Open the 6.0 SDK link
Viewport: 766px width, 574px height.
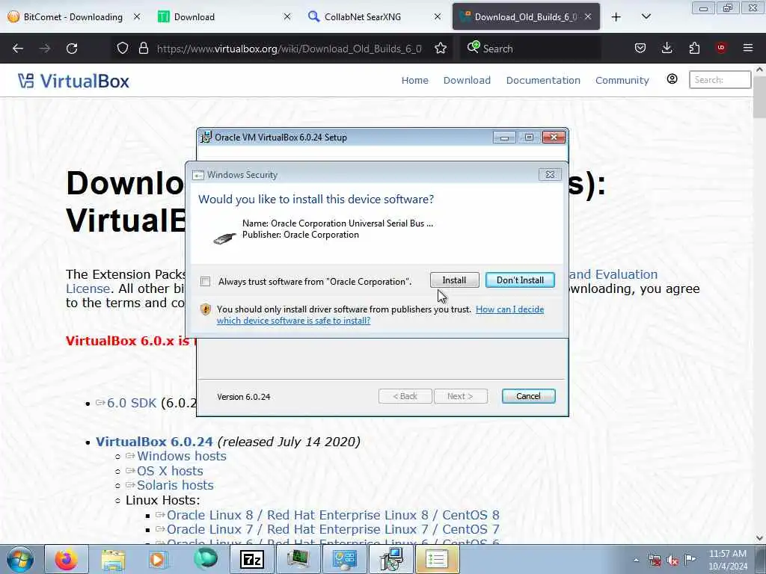coord(132,403)
